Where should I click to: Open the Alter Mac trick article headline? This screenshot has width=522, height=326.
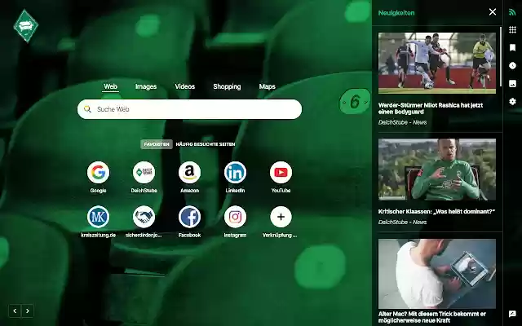click(x=431, y=317)
